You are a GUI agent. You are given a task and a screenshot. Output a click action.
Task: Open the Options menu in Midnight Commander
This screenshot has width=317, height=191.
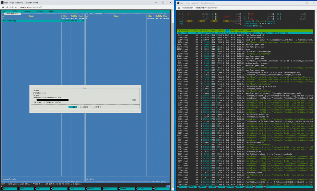pos(40,11)
